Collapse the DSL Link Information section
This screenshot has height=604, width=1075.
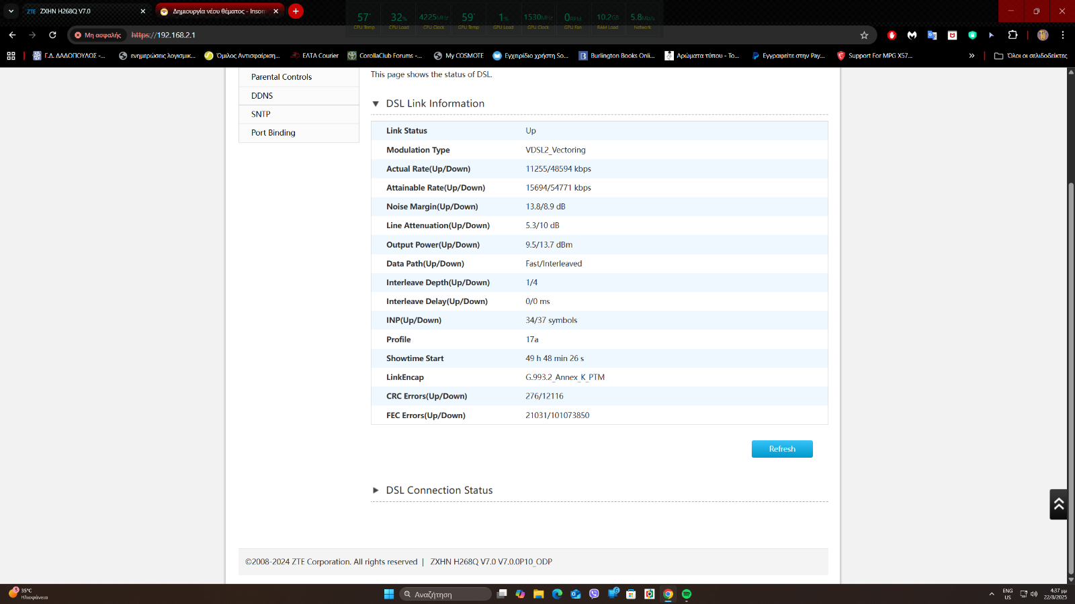(376, 103)
